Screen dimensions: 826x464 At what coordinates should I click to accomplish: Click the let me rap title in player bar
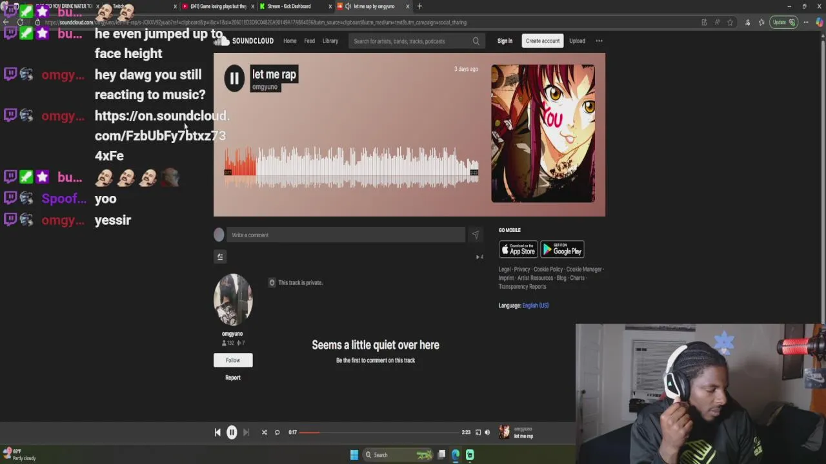pos(523,436)
